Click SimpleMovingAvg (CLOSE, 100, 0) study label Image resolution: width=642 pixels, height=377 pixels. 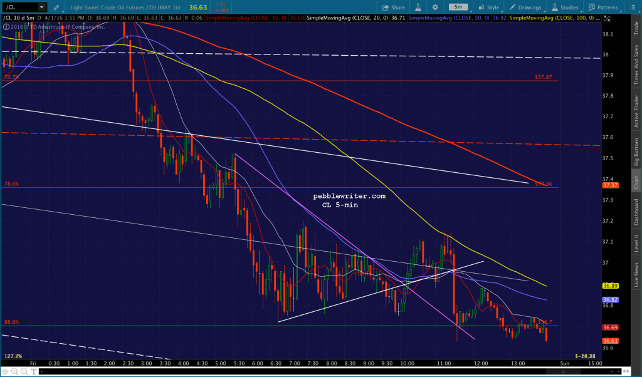(552, 18)
